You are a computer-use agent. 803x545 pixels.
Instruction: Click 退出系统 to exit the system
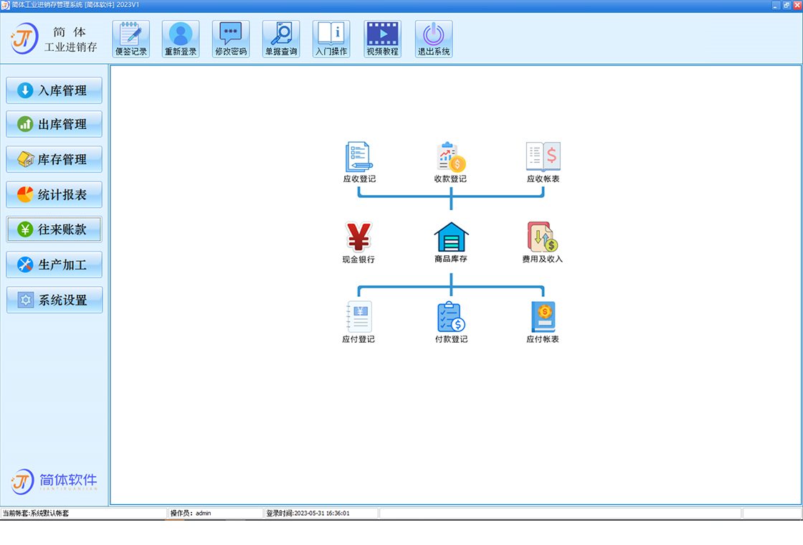click(x=434, y=39)
